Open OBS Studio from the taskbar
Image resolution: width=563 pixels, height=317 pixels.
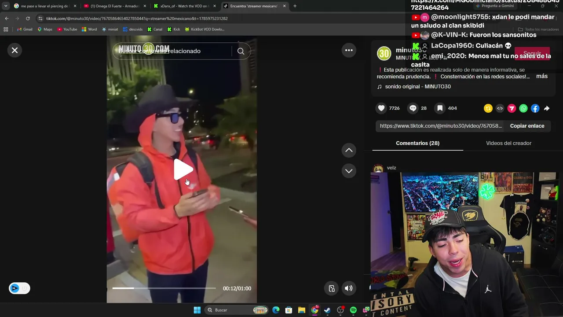pyautogui.click(x=340, y=310)
